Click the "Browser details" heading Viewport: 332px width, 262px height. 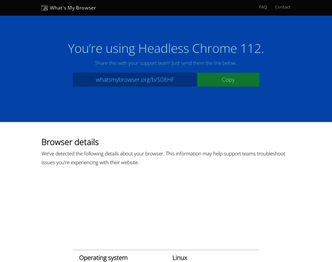click(x=70, y=142)
